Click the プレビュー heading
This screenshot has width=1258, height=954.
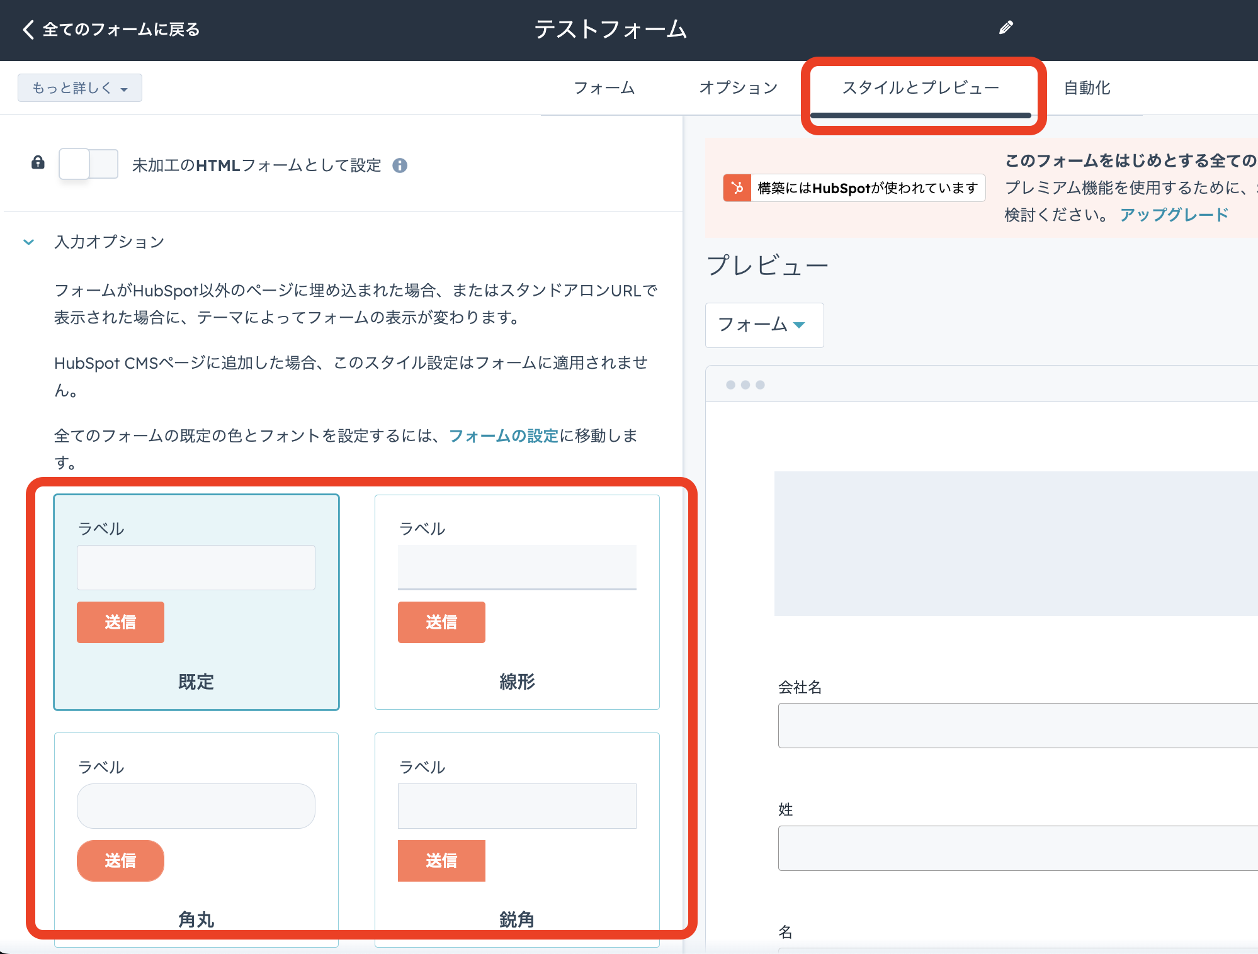click(x=768, y=265)
